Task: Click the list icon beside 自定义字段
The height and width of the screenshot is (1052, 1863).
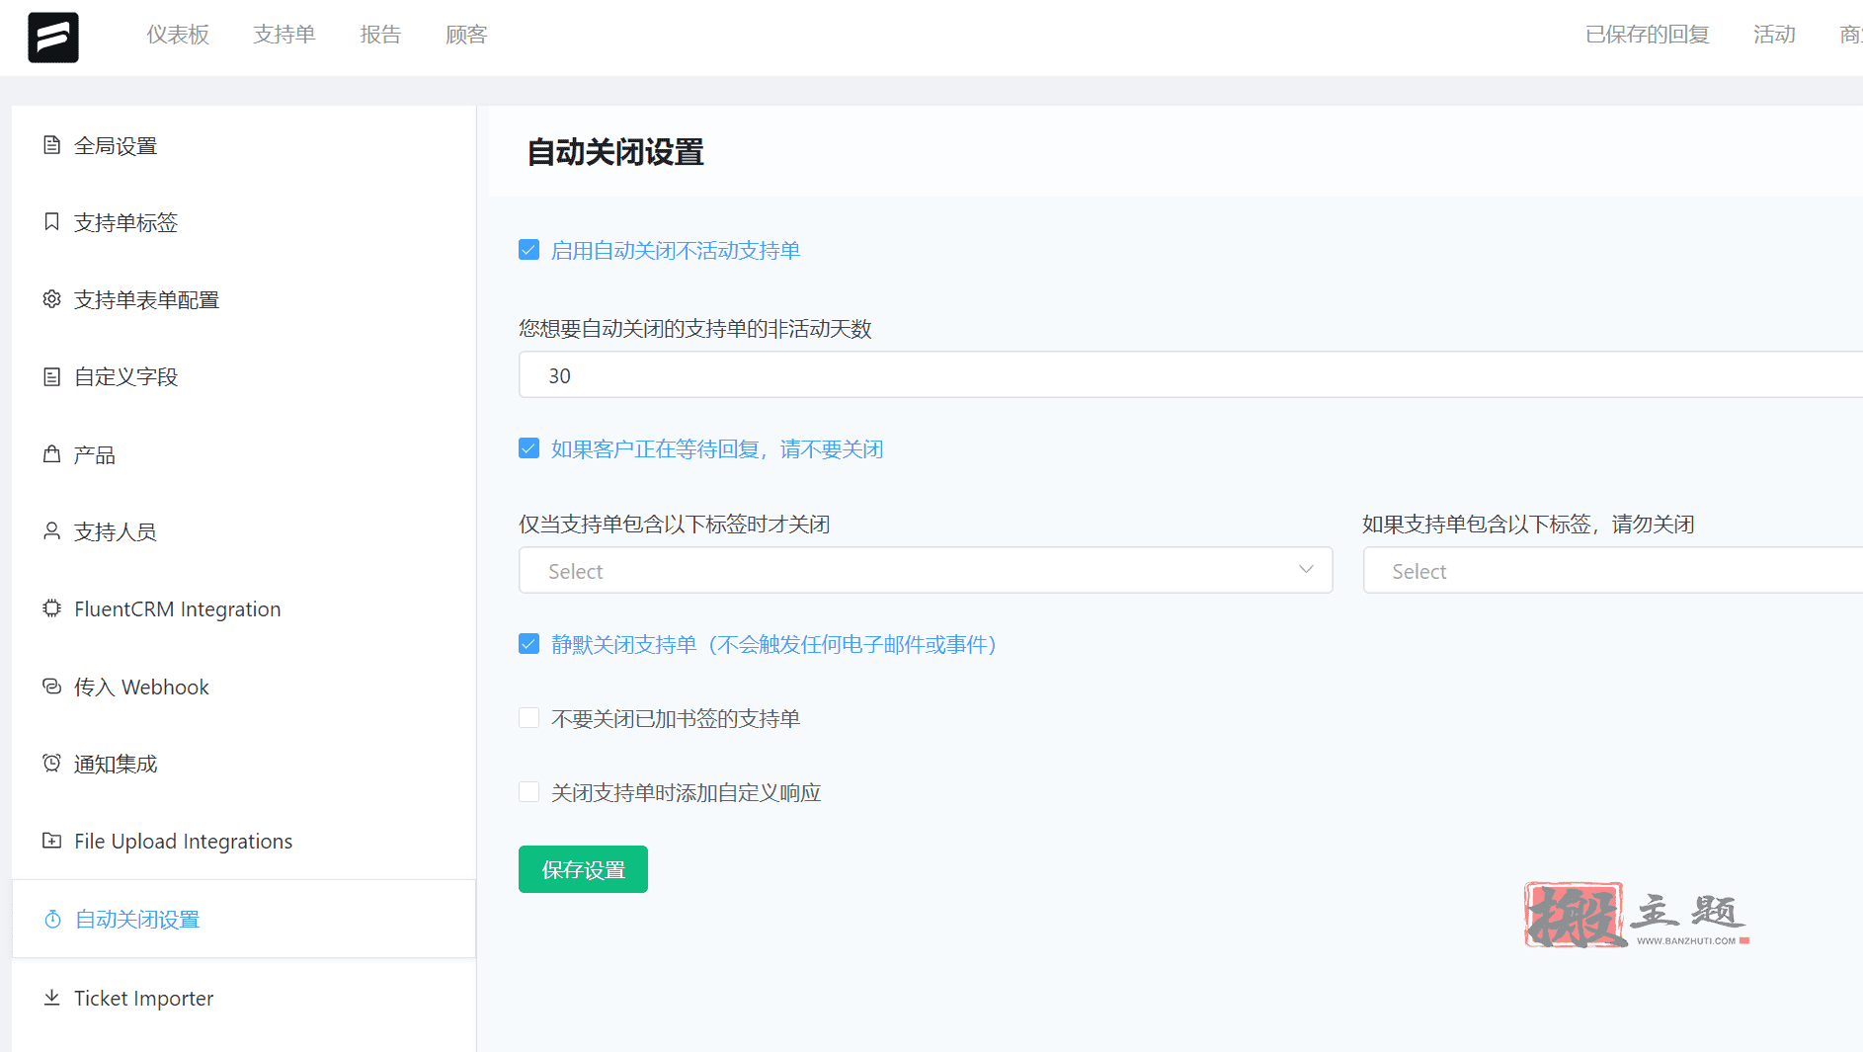Action: (x=52, y=376)
